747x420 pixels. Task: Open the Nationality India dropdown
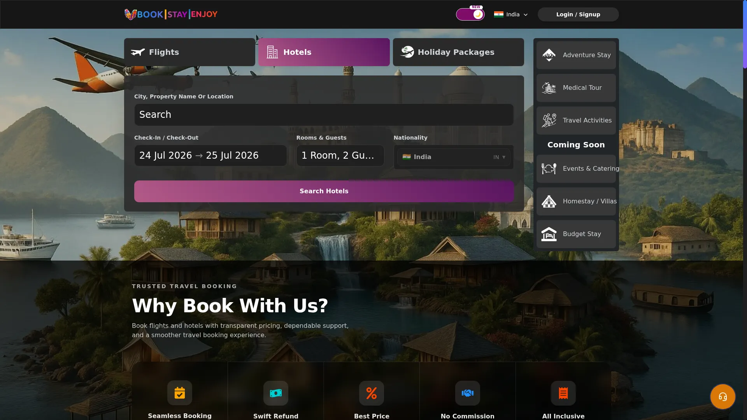(x=454, y=157)
